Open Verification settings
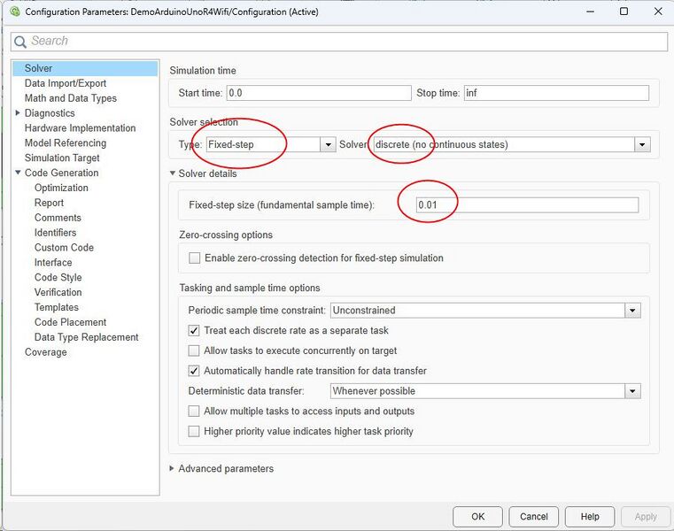674x531 pixels. [58, 293]
